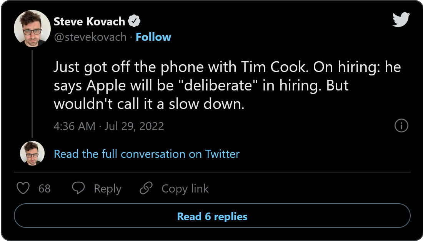
Task: Click the Copy link text label
Action: pos(185,189)
